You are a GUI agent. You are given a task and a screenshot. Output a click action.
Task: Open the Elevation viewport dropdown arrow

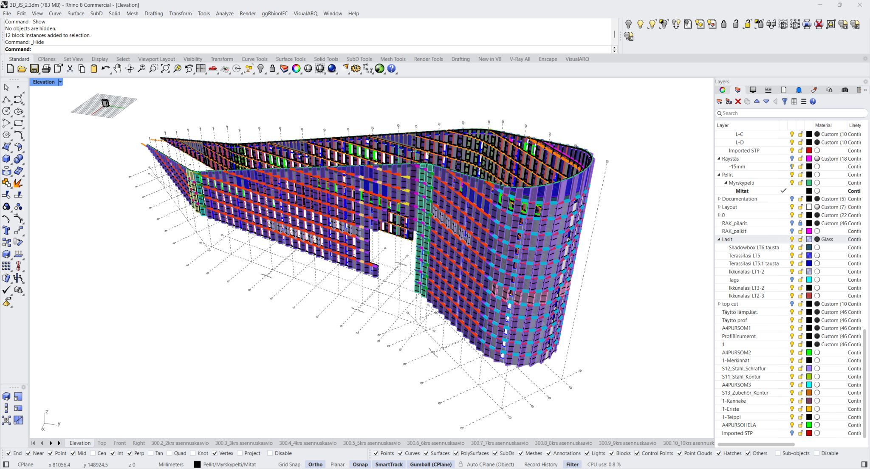coord(60,82)
